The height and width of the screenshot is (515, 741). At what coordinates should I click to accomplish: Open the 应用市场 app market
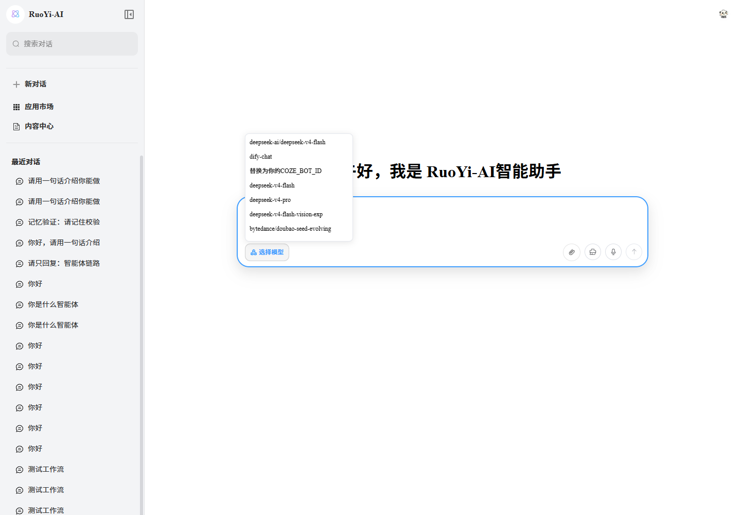(72, 107)
